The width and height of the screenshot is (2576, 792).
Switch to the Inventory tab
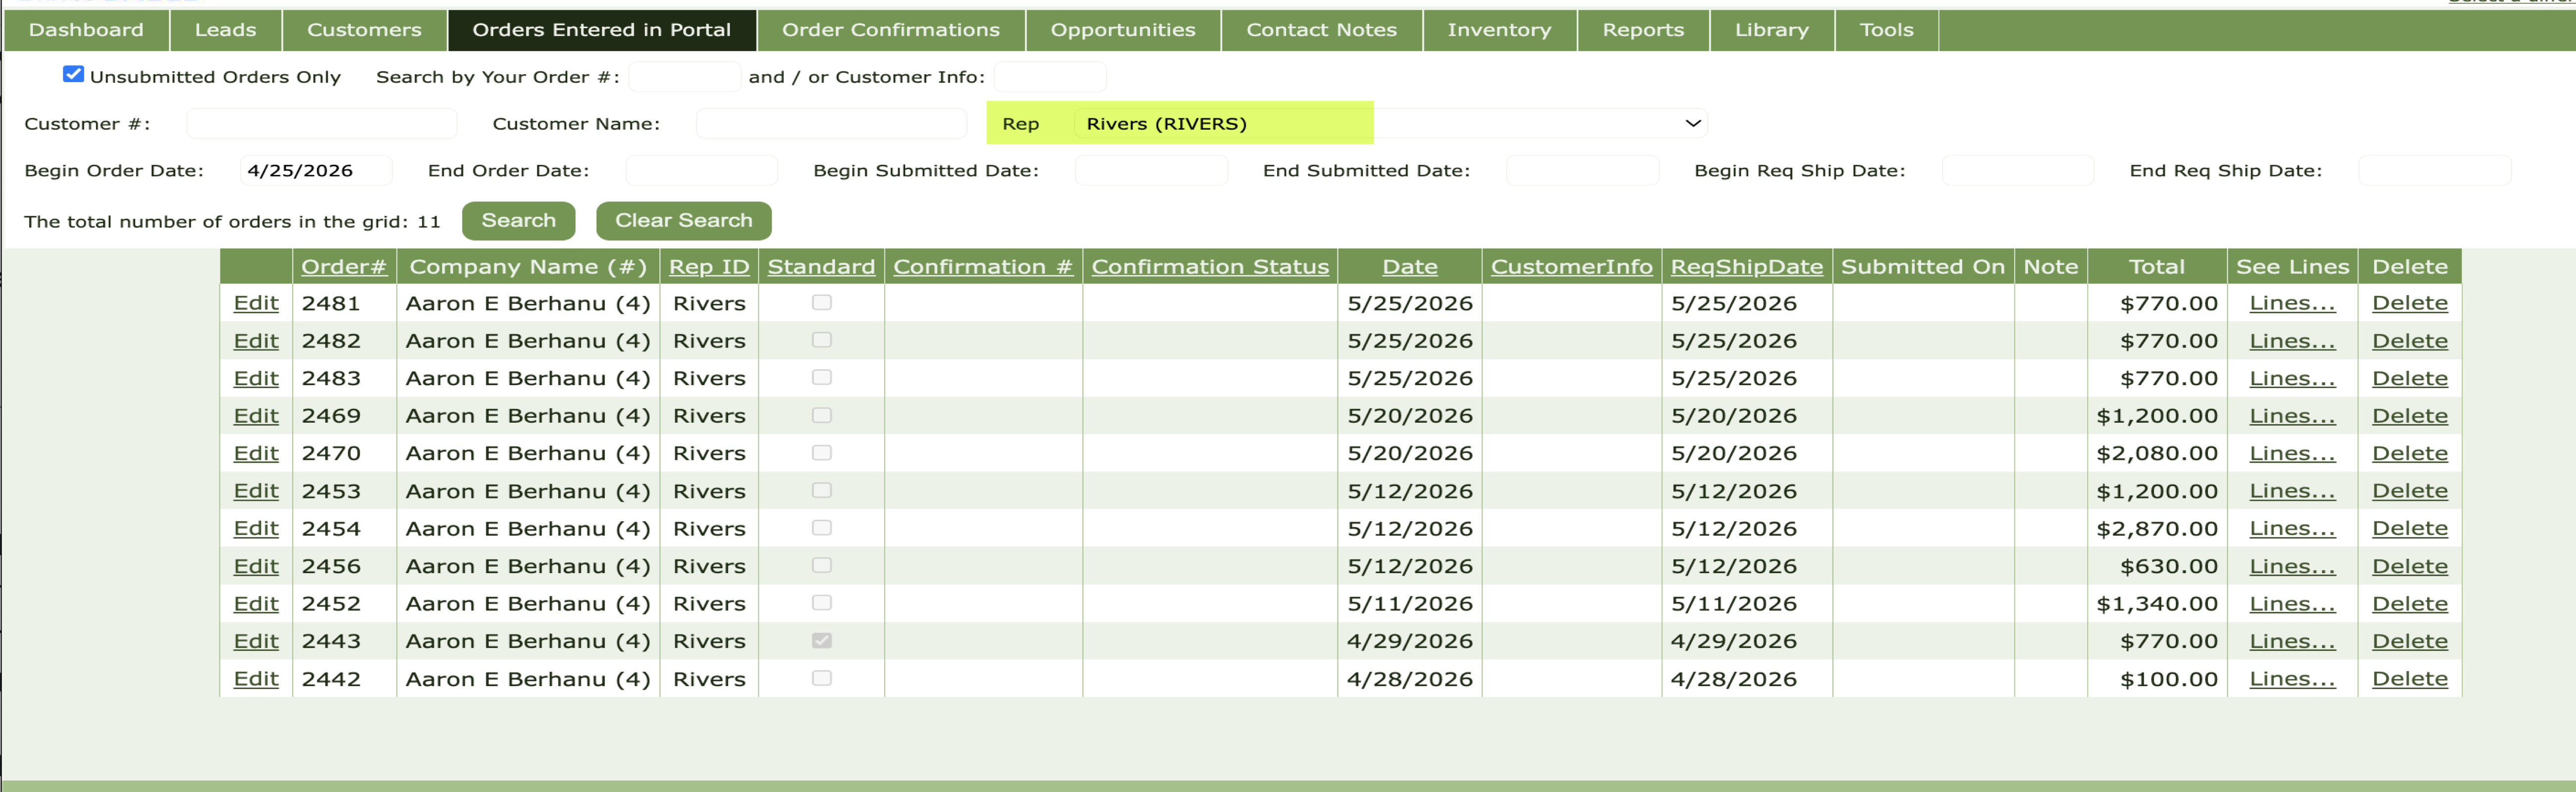tap(1499, 30)
